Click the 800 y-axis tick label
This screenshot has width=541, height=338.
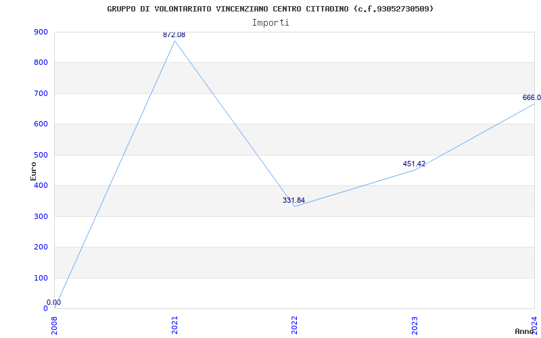tap(41, 63)
